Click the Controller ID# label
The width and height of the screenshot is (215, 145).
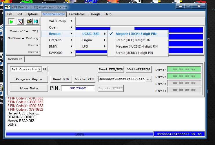[25, 31]
